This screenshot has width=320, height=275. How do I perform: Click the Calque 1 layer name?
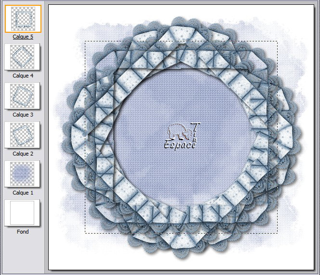(23, 193)
